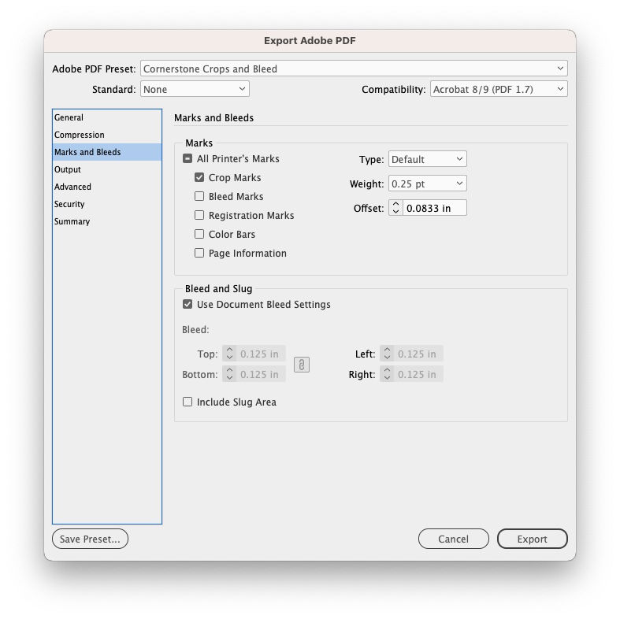620x619 pixels.
Task: Open the marks Type dropdown
Action: coord(427,159)
